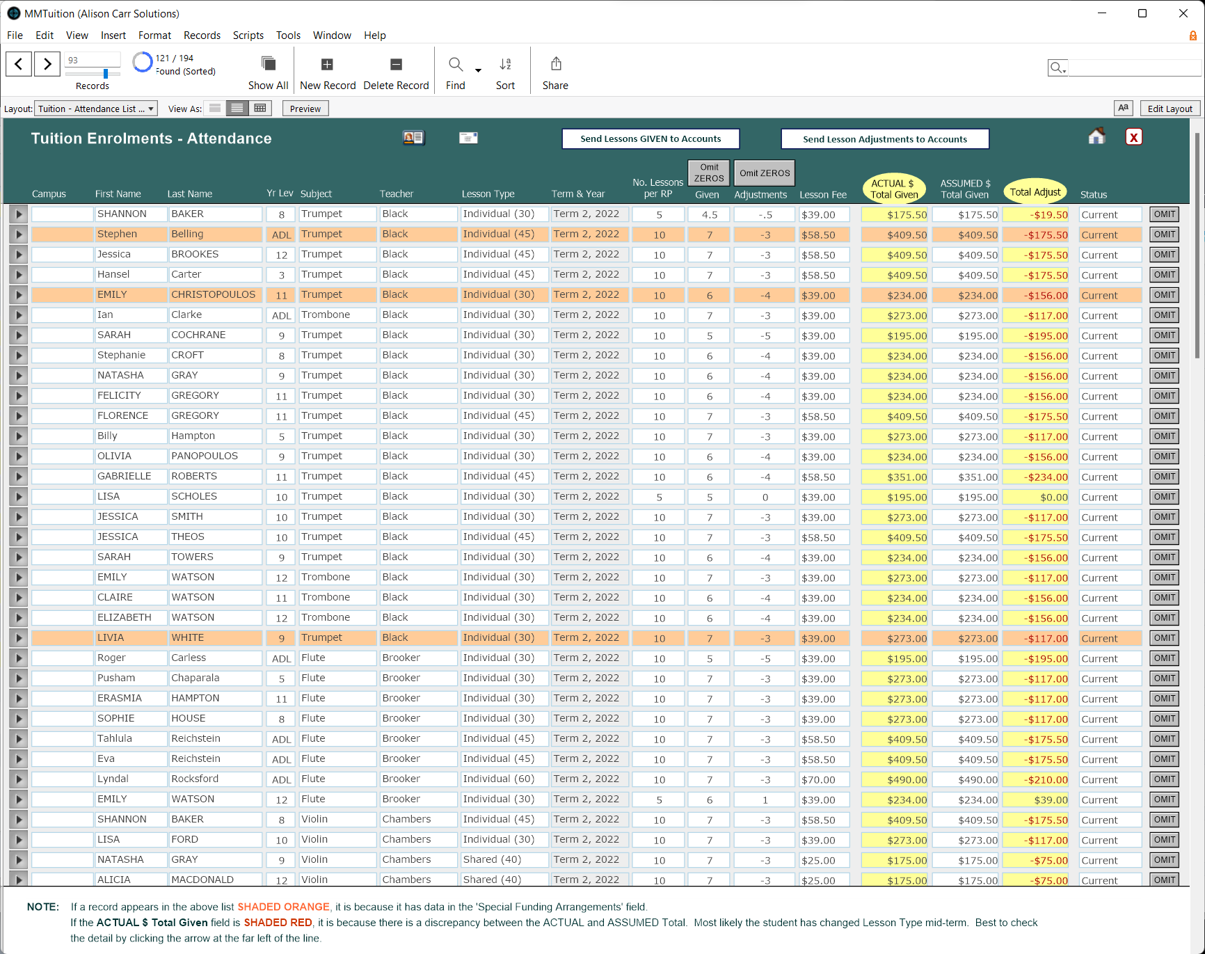Click the Edit Layout button
Screen dimensions: 1205x954
(x=1170, y=109)
